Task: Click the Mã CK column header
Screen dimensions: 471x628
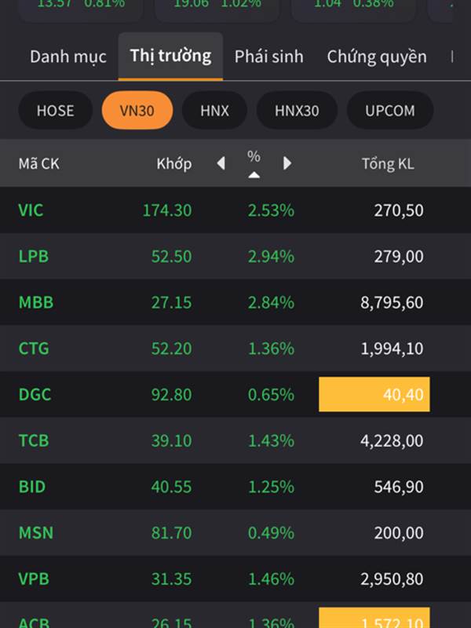Action: 39,164
